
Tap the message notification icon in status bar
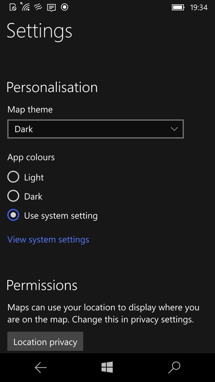click(51, 8)
